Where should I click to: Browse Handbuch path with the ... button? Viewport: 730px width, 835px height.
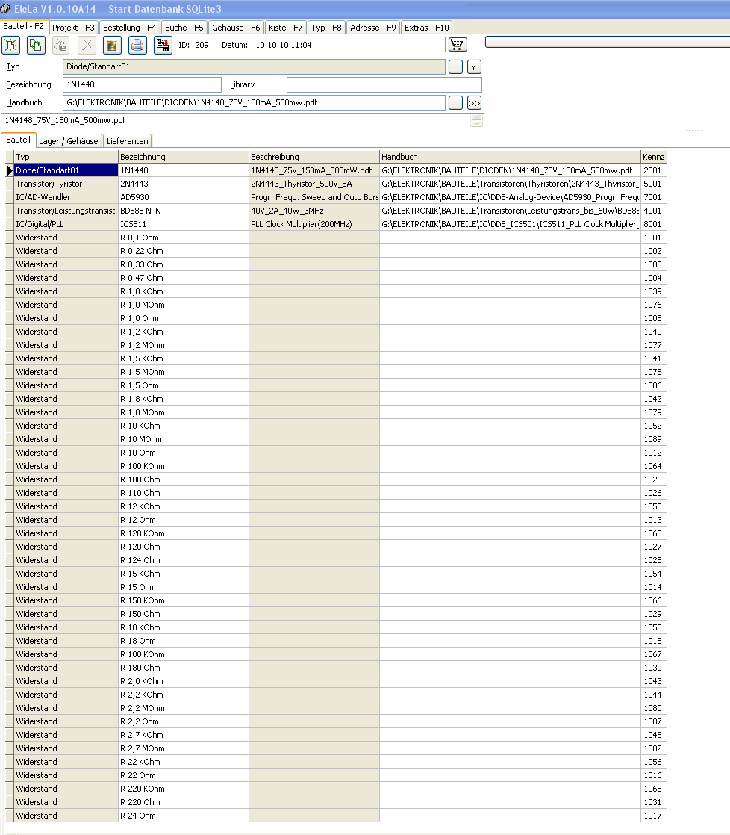[455, 103]
